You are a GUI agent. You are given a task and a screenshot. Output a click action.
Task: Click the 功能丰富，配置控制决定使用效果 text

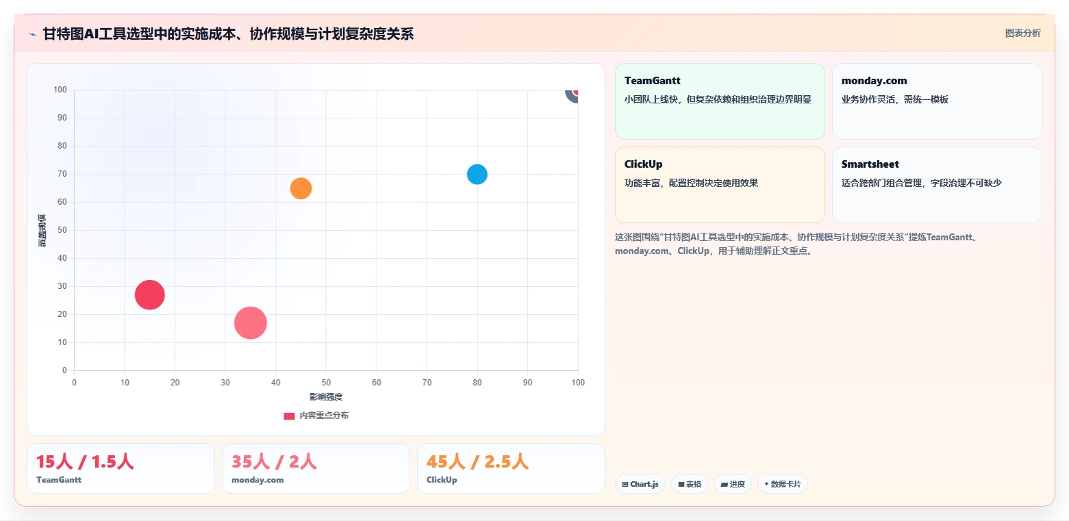691,183
